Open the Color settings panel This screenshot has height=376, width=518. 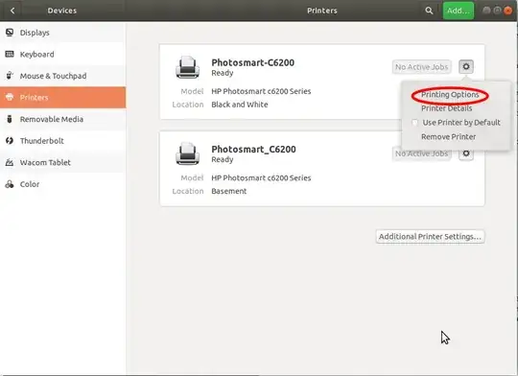pos(62,184)
